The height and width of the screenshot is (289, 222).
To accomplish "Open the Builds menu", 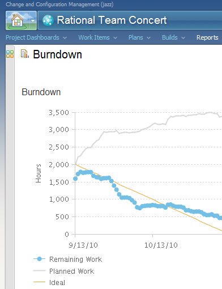I will 170,37.
